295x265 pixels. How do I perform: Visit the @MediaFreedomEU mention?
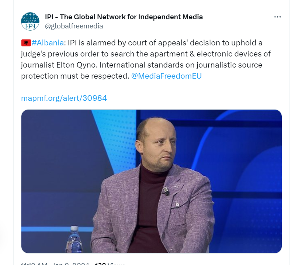166,76
